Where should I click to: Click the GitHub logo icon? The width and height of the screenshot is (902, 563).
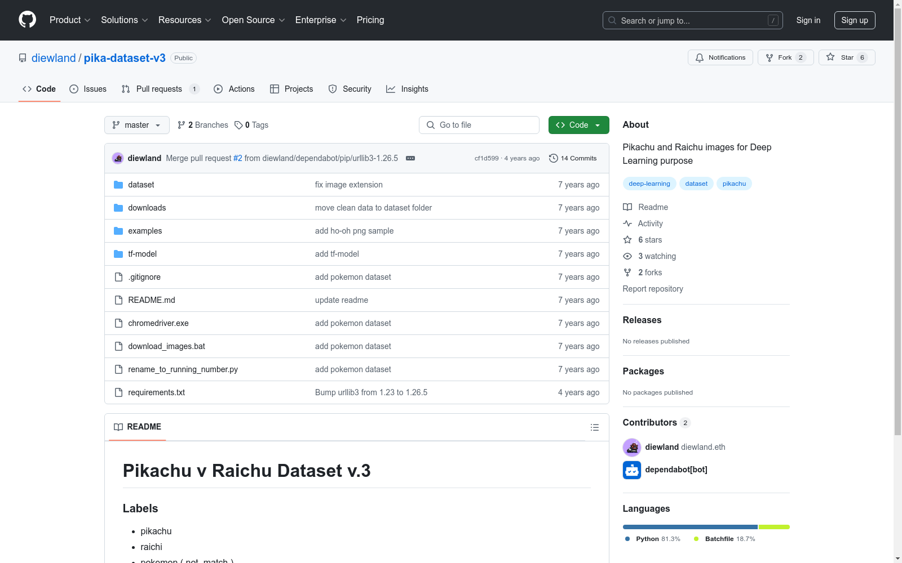coord(27,20)
